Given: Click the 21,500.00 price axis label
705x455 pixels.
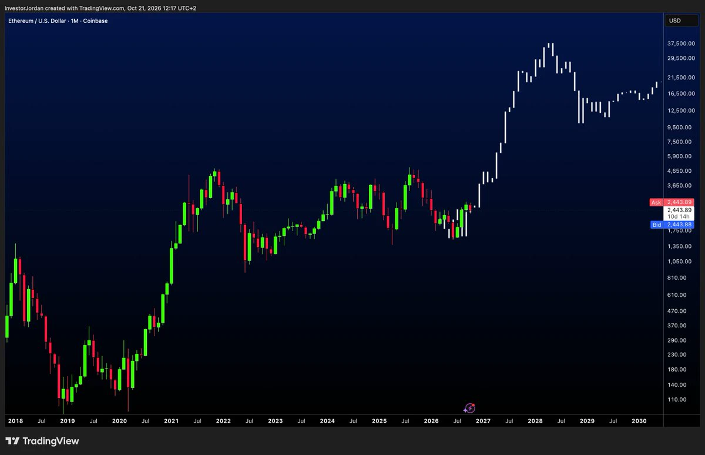Looking at the screenshot, I should tap(681, 78).
